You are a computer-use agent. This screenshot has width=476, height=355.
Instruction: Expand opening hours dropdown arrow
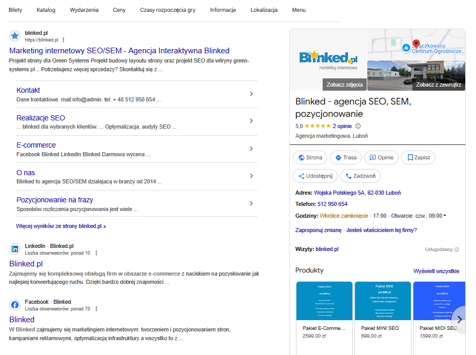[x=444, y=216]
